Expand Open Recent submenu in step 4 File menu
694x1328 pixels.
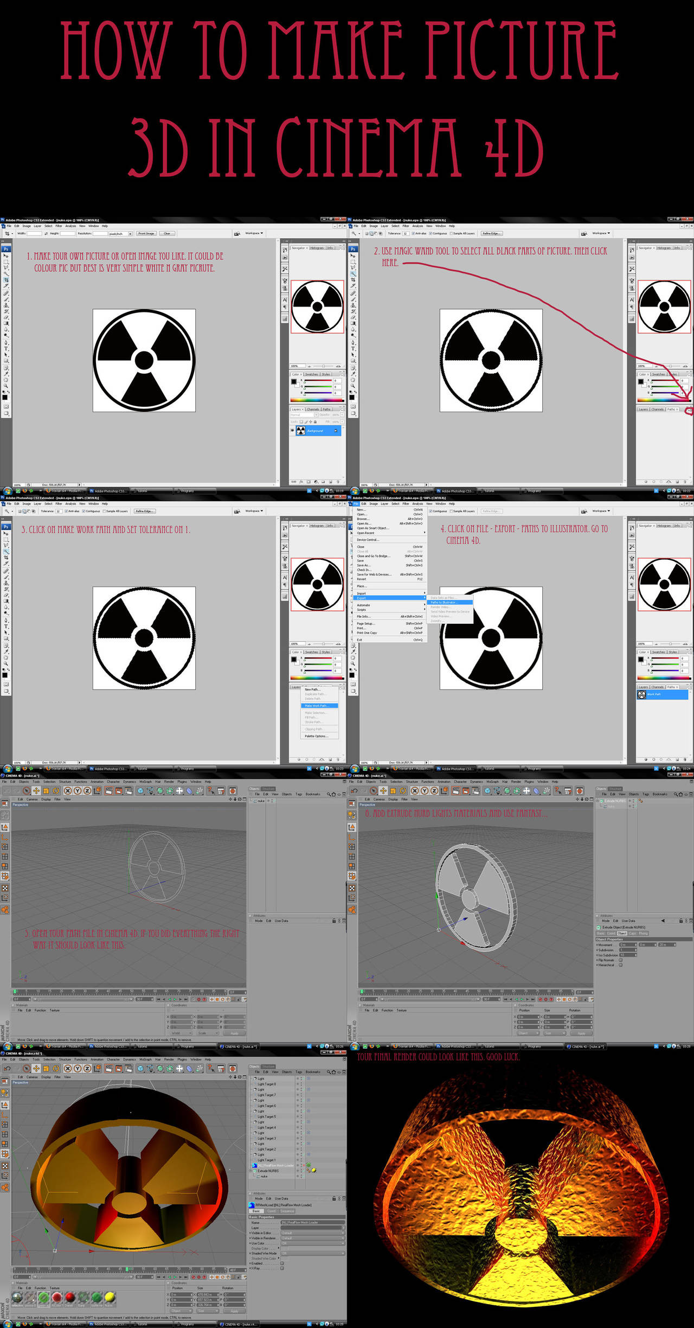click(390, 533)
